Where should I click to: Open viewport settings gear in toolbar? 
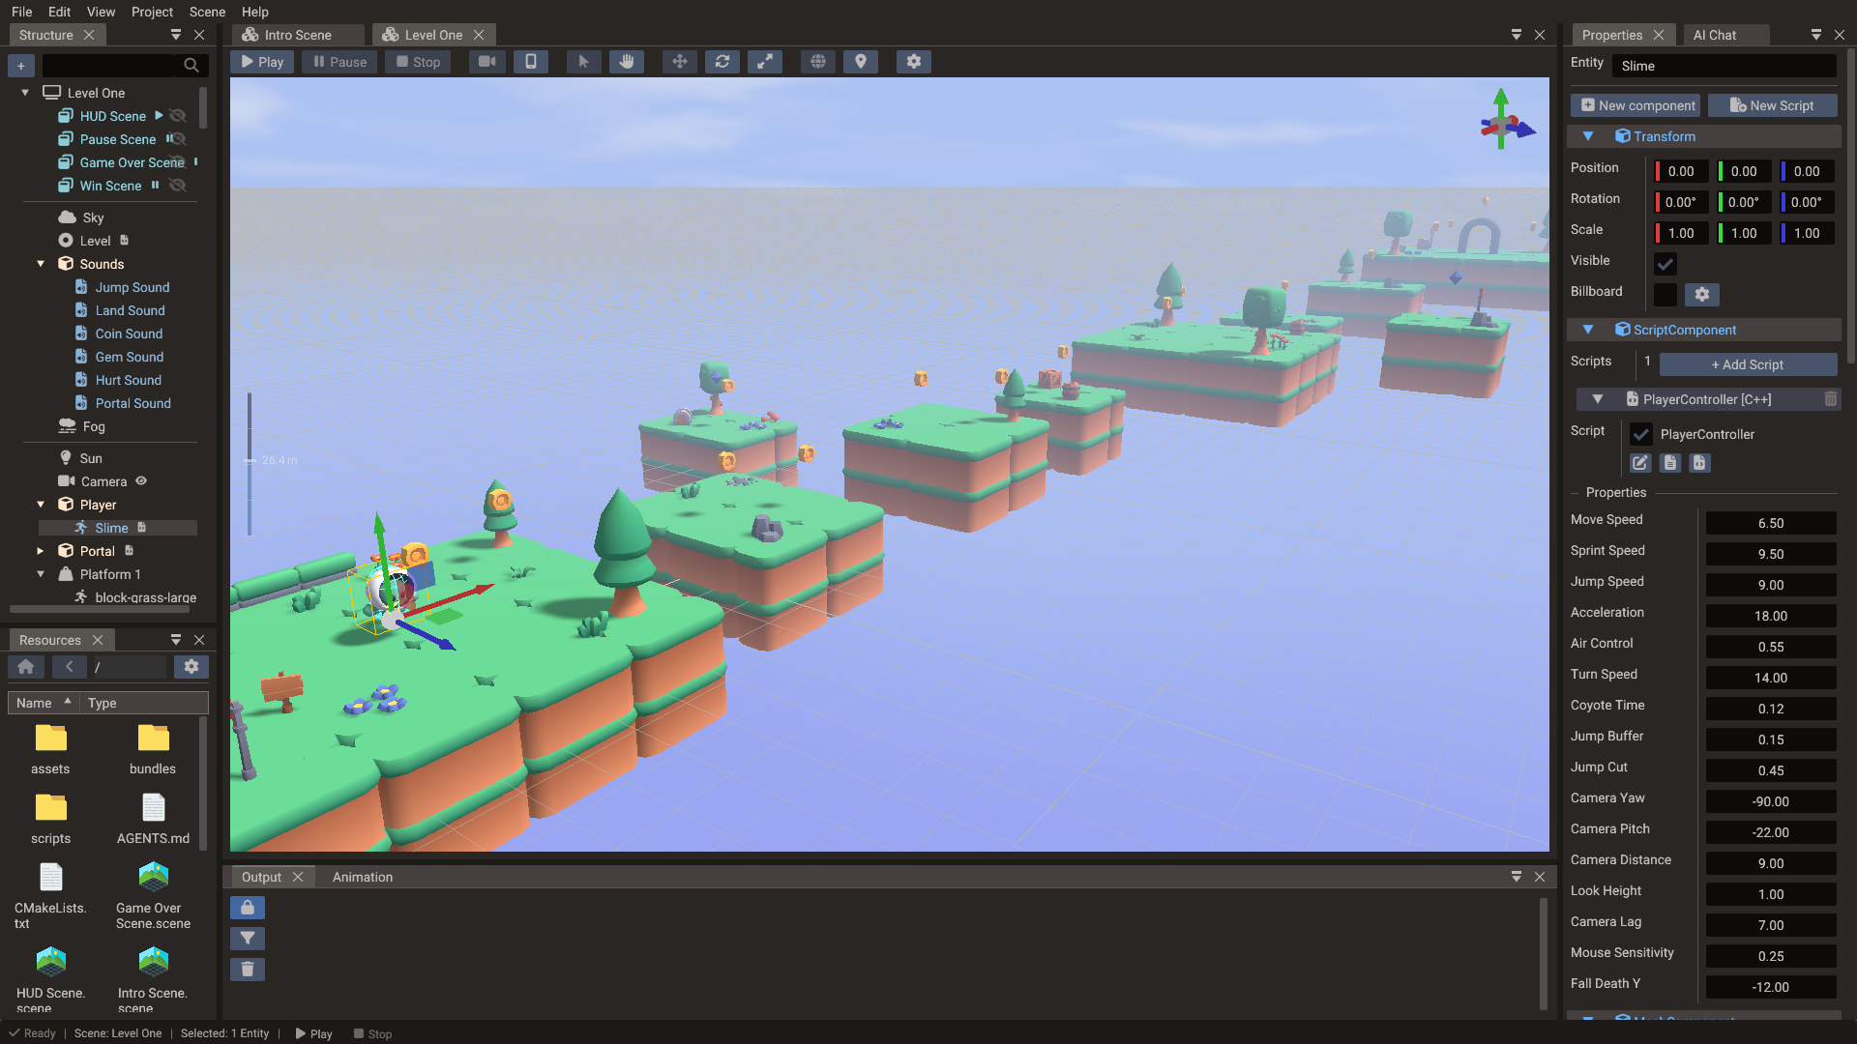(x=914, y=62)
